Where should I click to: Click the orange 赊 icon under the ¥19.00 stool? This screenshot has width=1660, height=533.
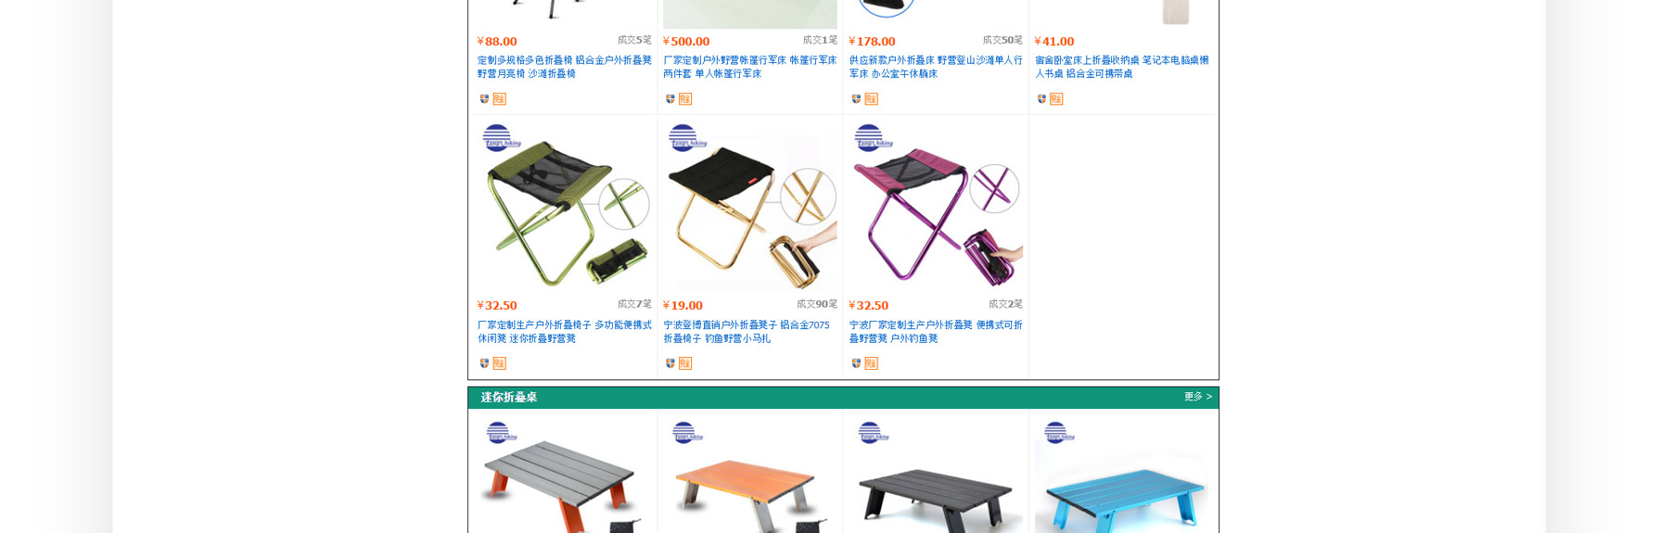pos(685,363)
